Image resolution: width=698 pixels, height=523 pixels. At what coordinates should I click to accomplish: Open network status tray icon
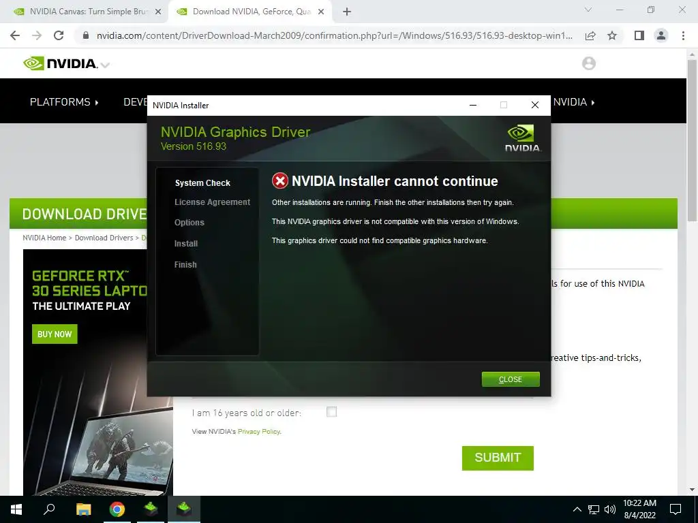pos(594,509)
